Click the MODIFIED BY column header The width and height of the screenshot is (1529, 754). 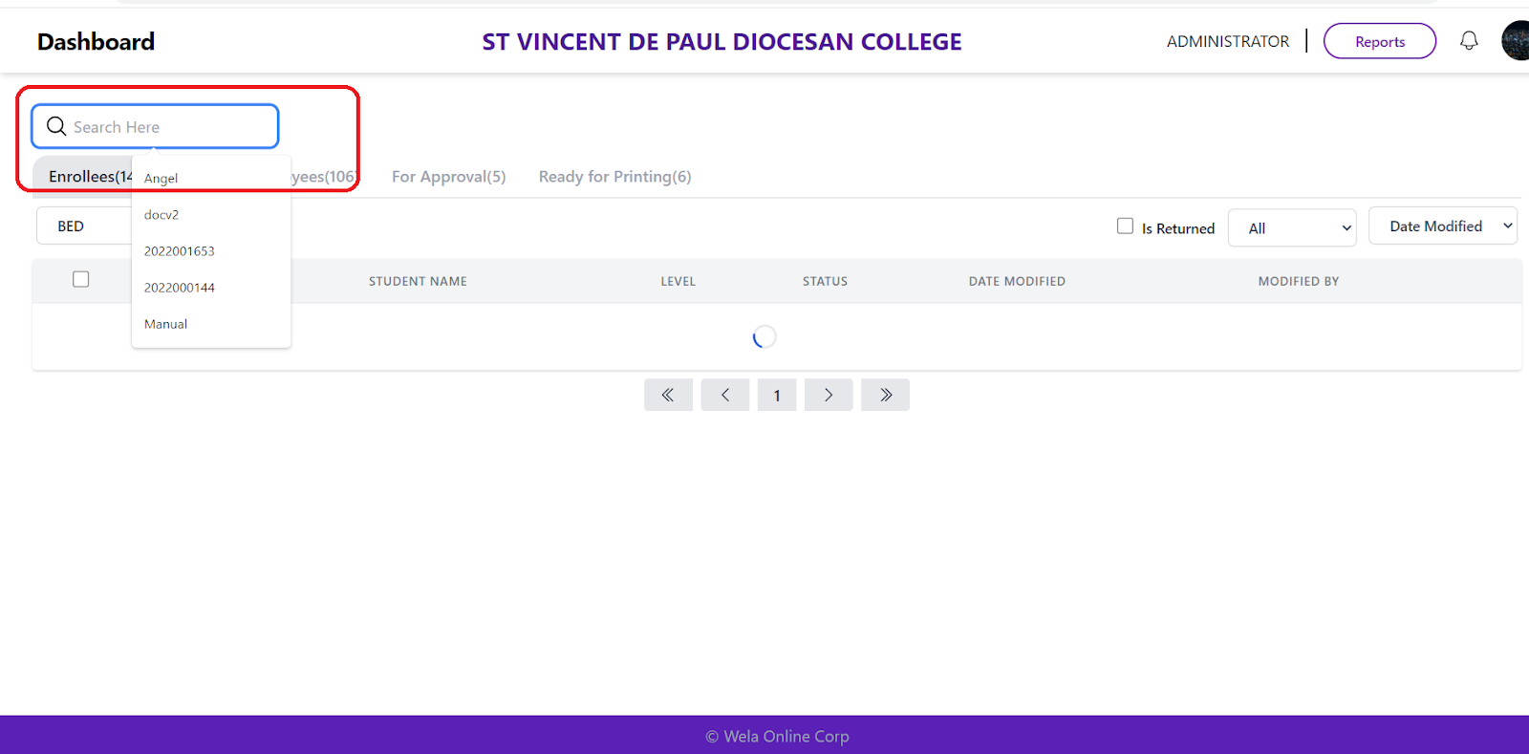1298,281
